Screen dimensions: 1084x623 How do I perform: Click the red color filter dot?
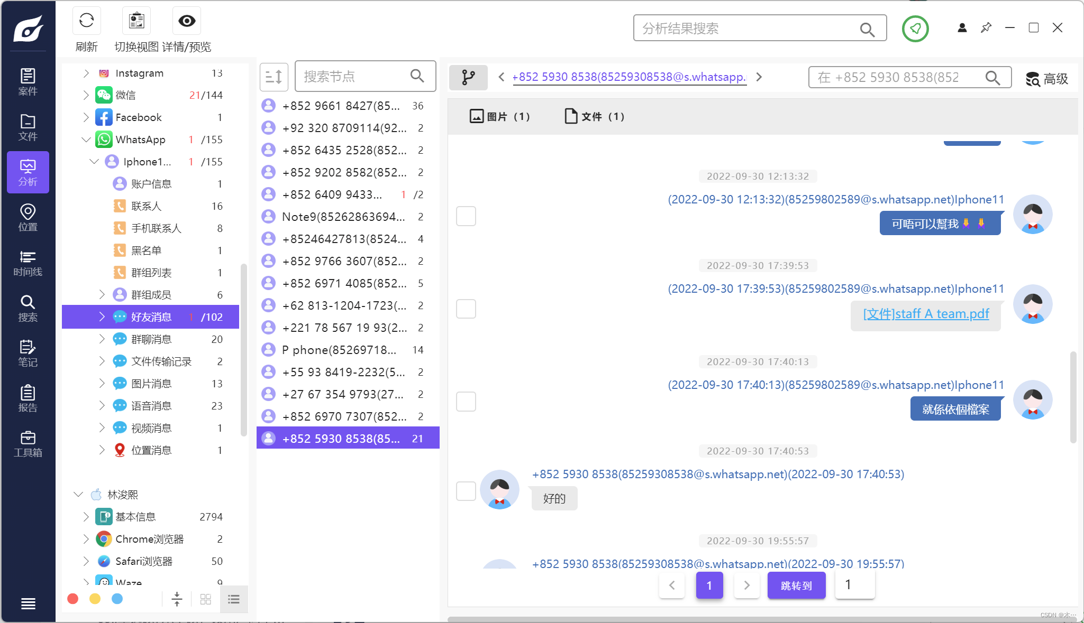coord(73,599)
